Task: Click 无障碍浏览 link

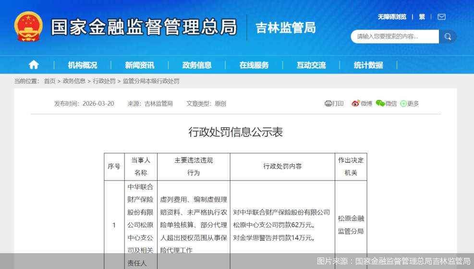Action: (392, 17)
